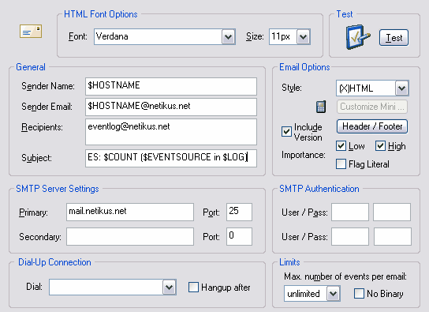Click the disabled Customize Mini button
Image resolution: width=429 pixels, height=312 pixels.
(372, 107)
